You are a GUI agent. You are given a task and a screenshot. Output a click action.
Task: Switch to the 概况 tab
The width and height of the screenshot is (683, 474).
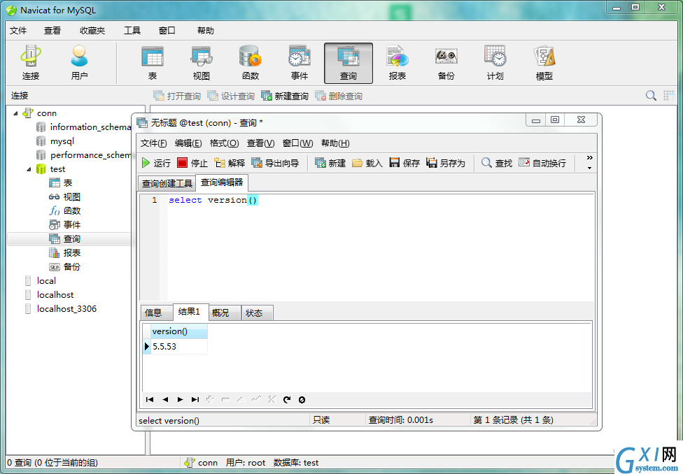pyautogui.click(x=225, y=313)
